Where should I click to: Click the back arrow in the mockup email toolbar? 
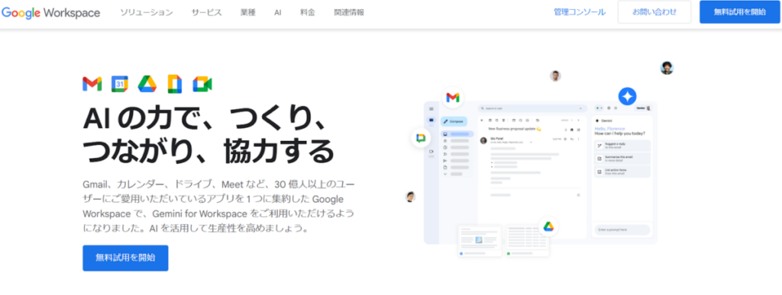tap(481, 120)
